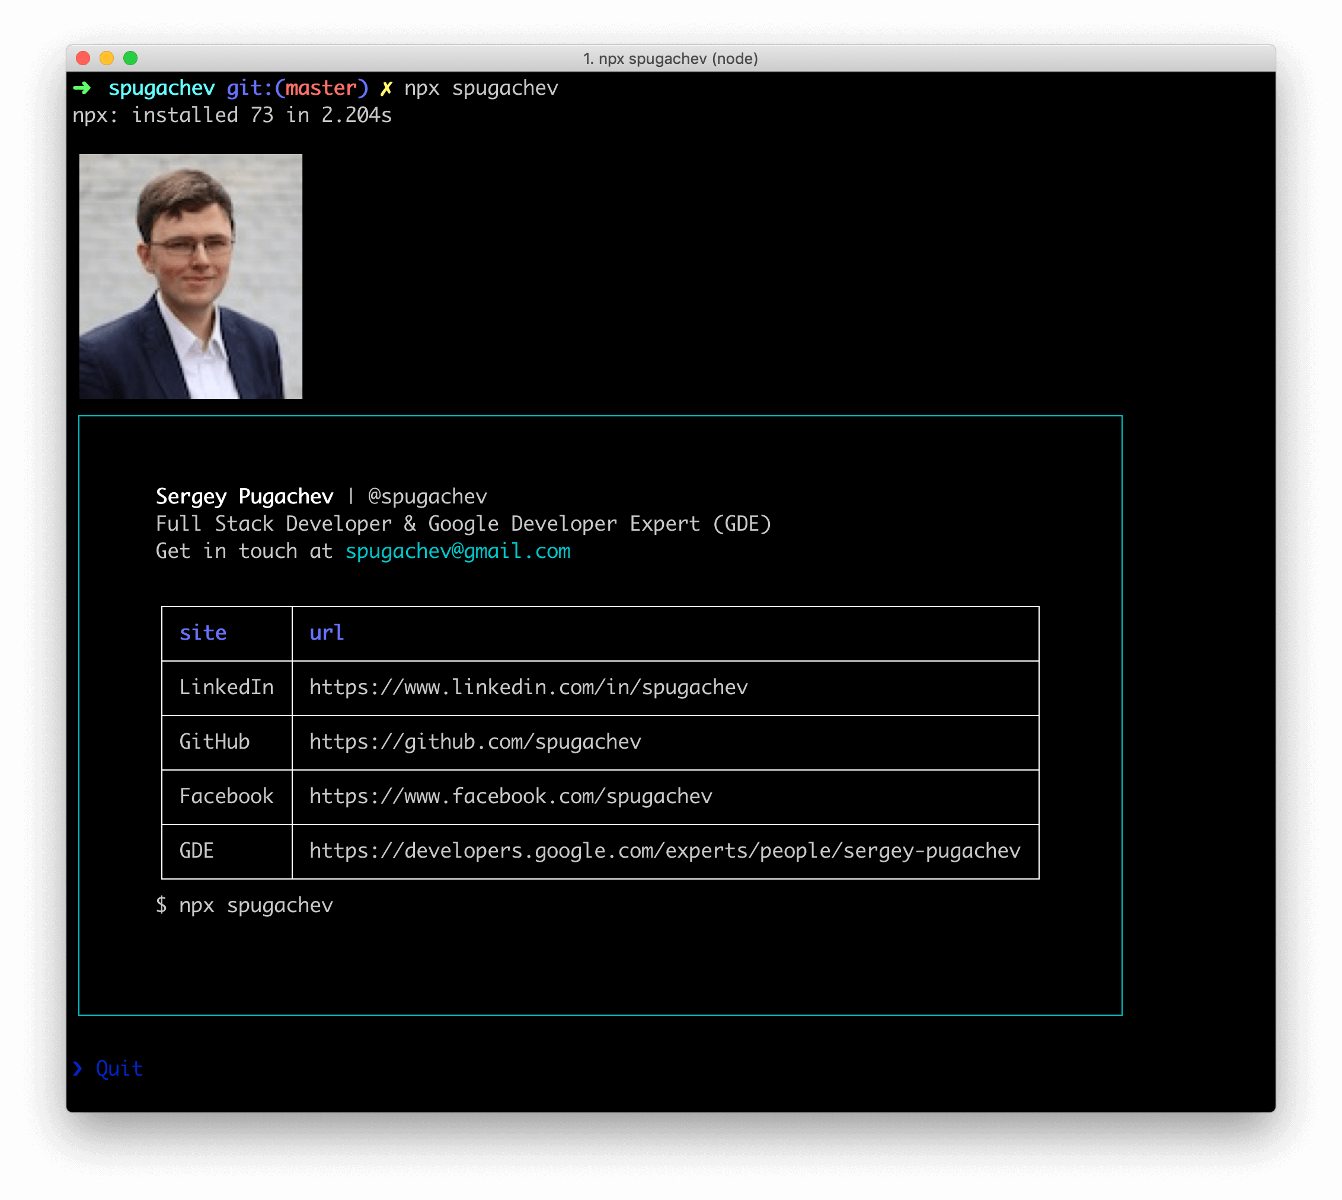
Task: Open the LinkedIn profile URL
Action: 529,688
